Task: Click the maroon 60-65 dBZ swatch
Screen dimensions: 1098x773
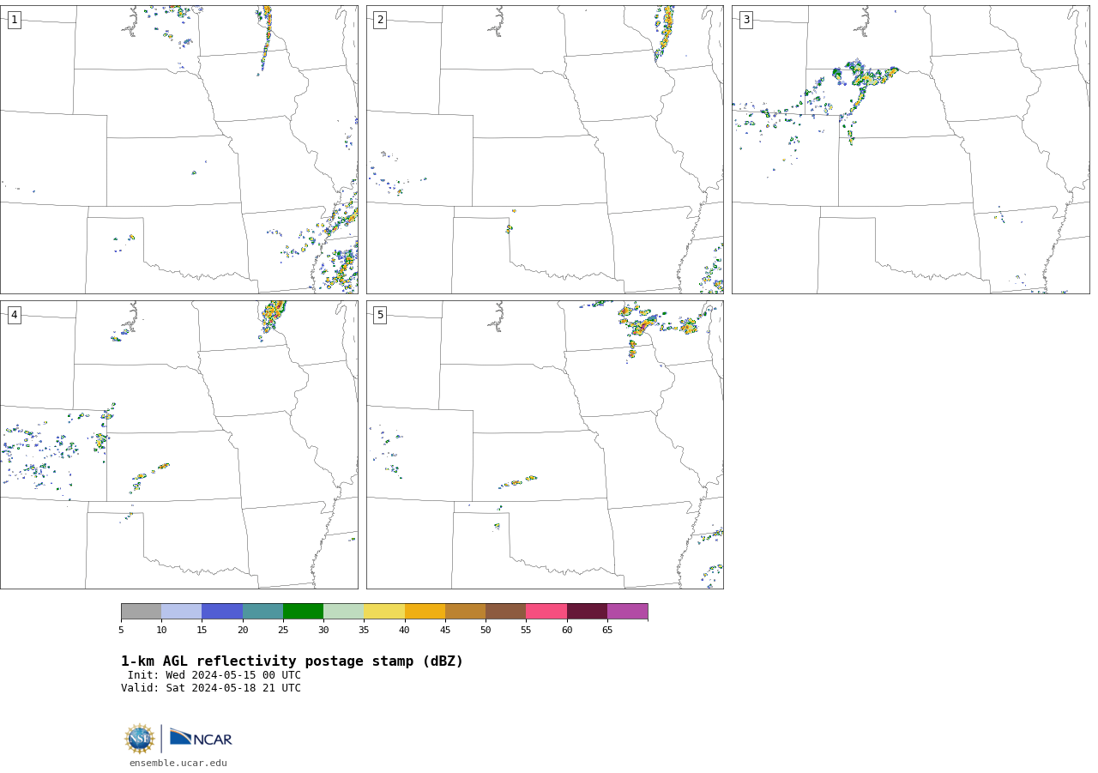Action: point(587,611)
